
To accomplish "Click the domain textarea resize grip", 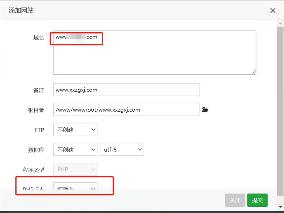I will (254, 72).
